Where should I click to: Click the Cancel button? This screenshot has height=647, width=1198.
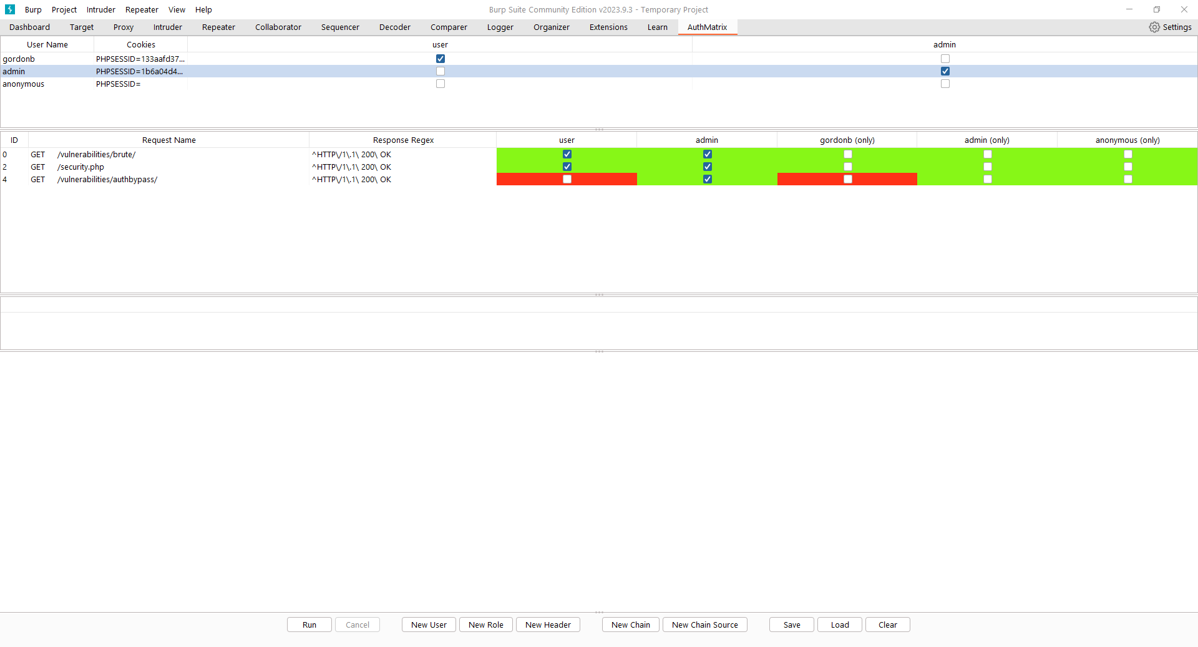(358, 625)
